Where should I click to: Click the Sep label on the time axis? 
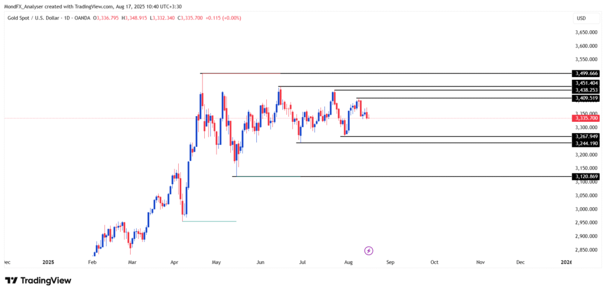tap(390, 262)
